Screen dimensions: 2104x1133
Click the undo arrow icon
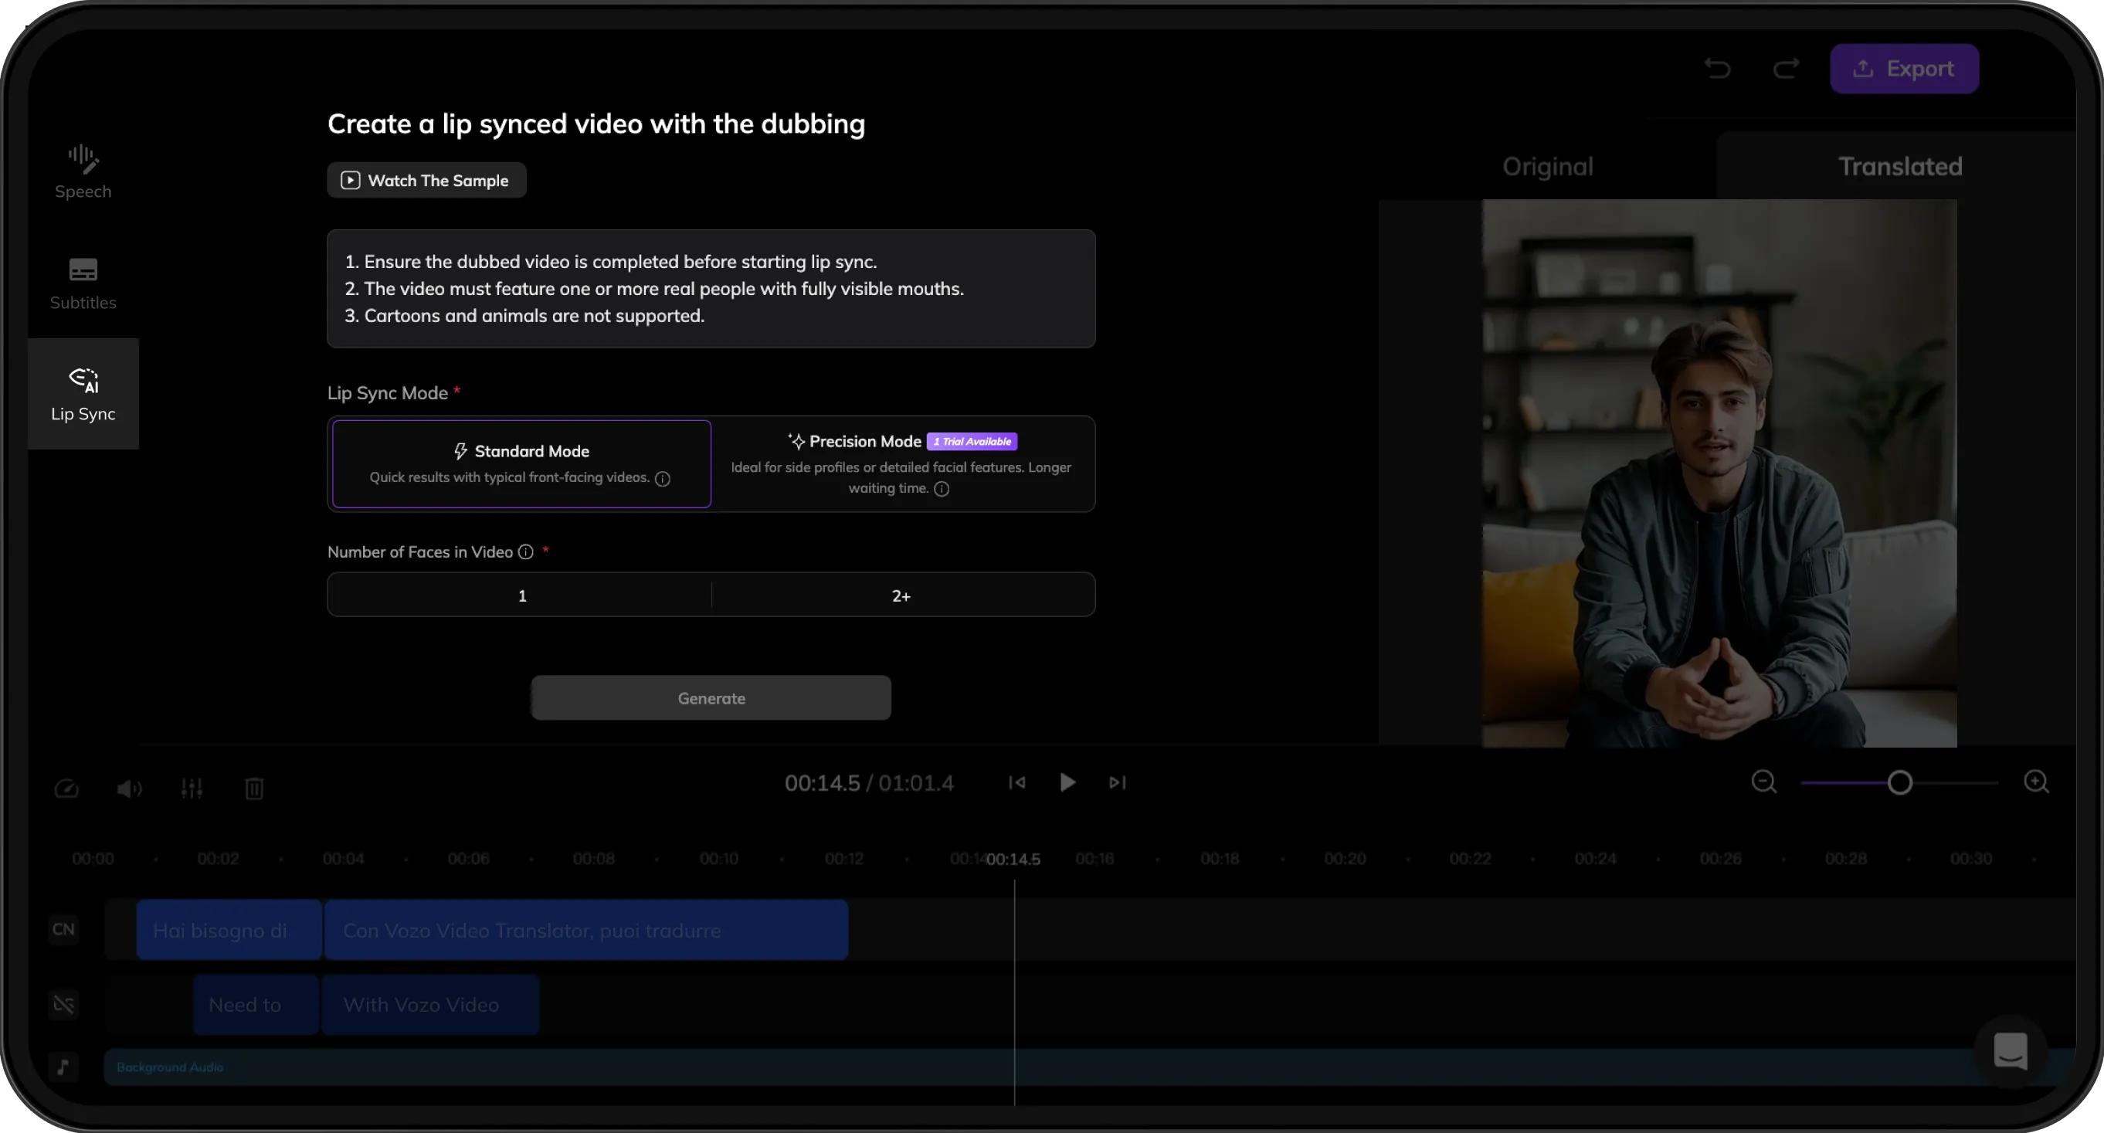tap(1717, 69)
